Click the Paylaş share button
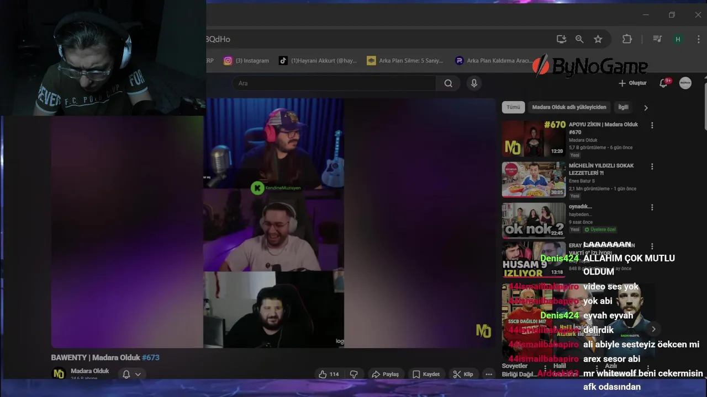The width and height of the screenshot is (707, 397). click(x=385, y=374)
